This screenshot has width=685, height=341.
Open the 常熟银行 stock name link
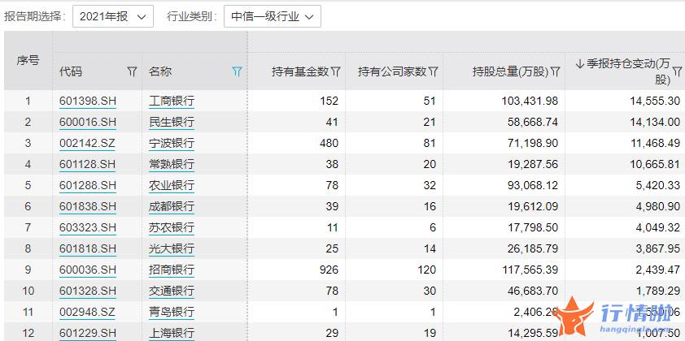tap(171, 164)
